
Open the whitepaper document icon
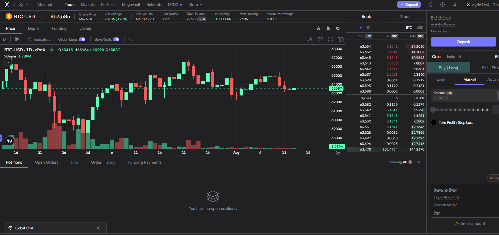[x=328, y=28]
